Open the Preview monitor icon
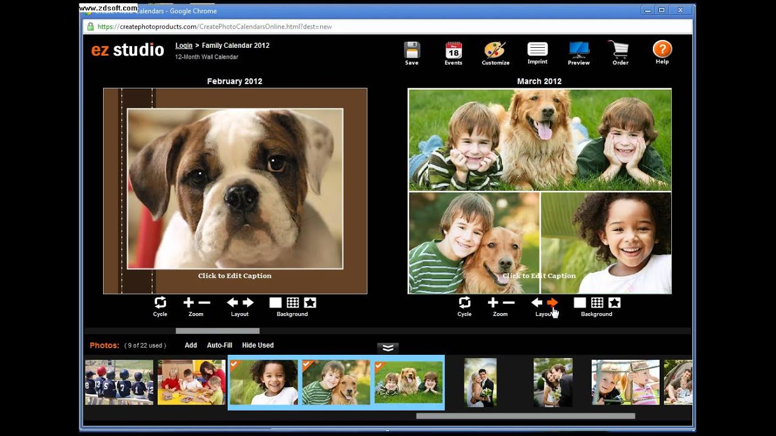 (578, 50)
